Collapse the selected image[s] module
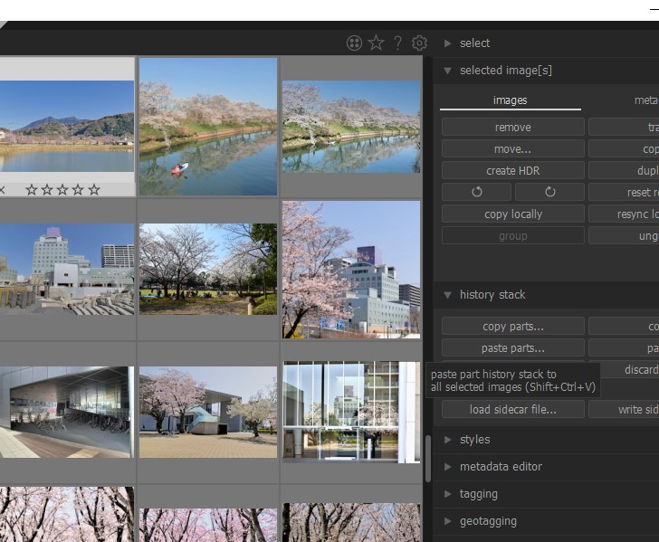Viewport: 659px width, 542px height. coord(505,71)
